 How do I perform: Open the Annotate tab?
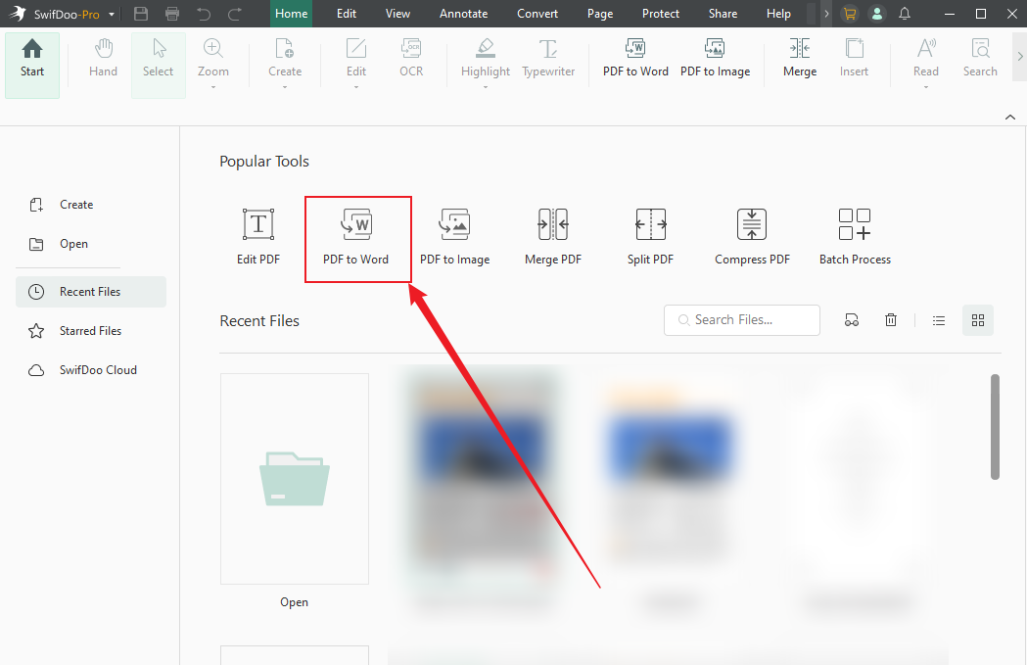coord(463,14)
